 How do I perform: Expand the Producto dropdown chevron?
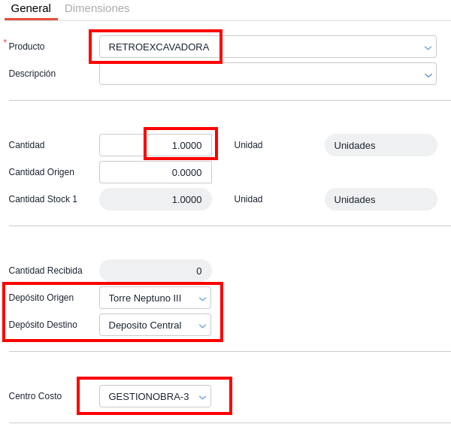(428, 47)
